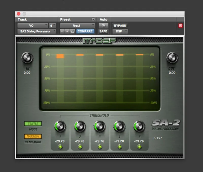Adjust band 3 Threshold knob
Viewport: 203px width, 172px height.
[x=99, y=126]
